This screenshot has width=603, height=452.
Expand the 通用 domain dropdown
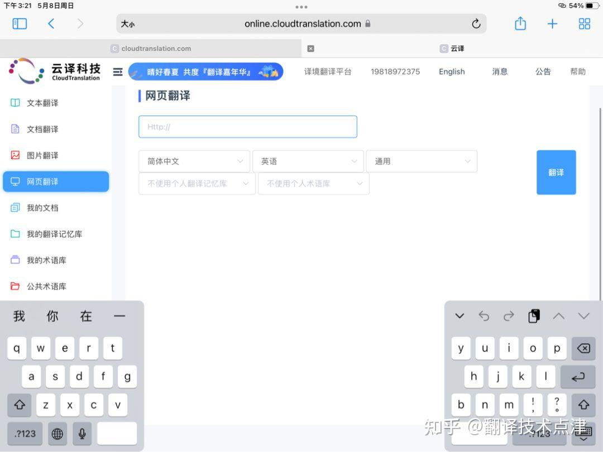coord(422,161)
